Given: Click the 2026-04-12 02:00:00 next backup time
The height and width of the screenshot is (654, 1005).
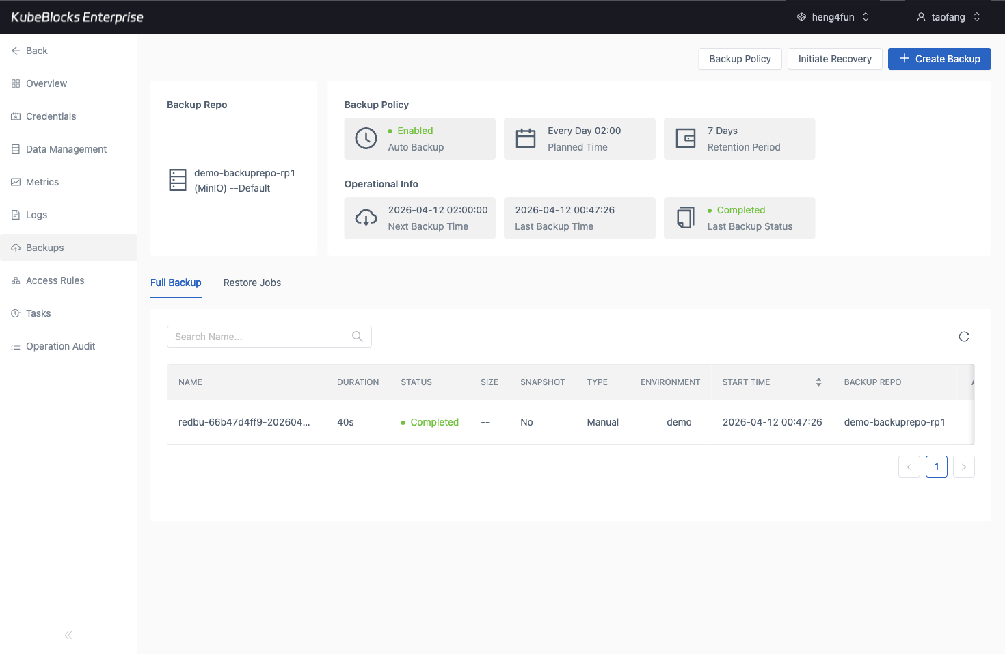Looking at the screenshot, I should tap(438, 210).
